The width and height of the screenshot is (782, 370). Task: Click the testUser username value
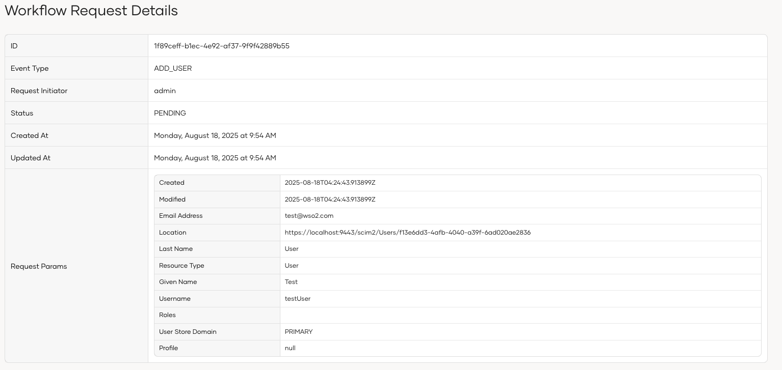(297, 298)
